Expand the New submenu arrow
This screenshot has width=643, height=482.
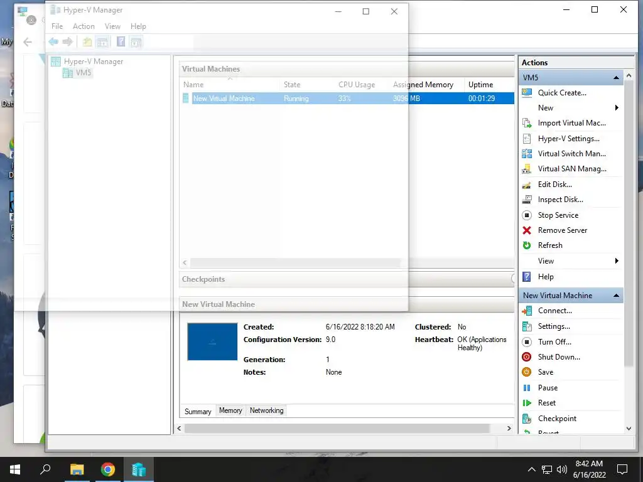(x=617, y=108)
